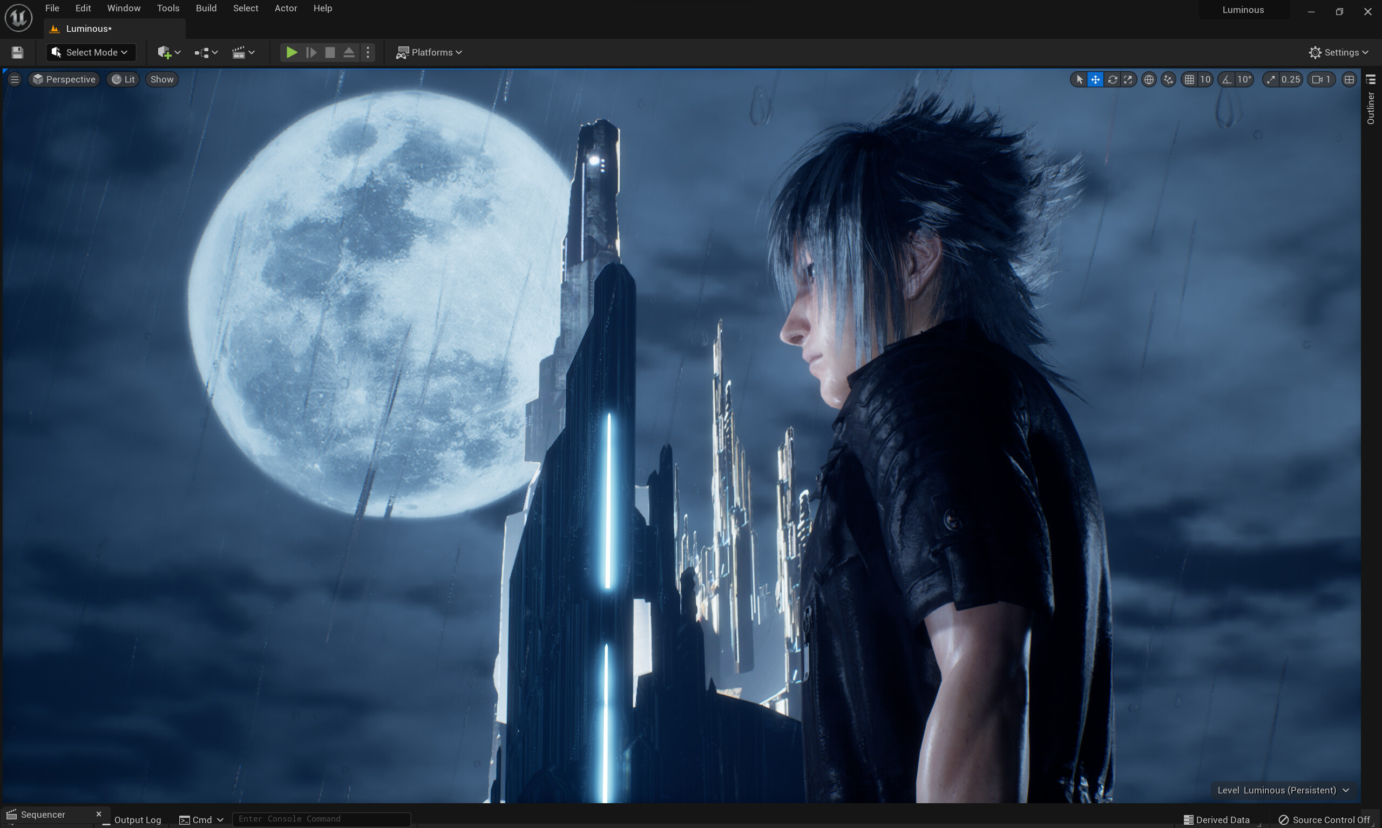Activate the Scale gizmo tool
The image size is (1382, 828).
1128,79
